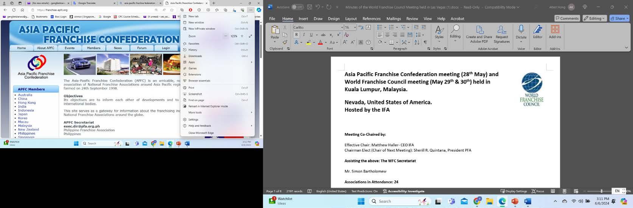This screenshot has width=633, height=208.
Task: Select the Format Painter brush icon
Action: [x=285, y=42]
